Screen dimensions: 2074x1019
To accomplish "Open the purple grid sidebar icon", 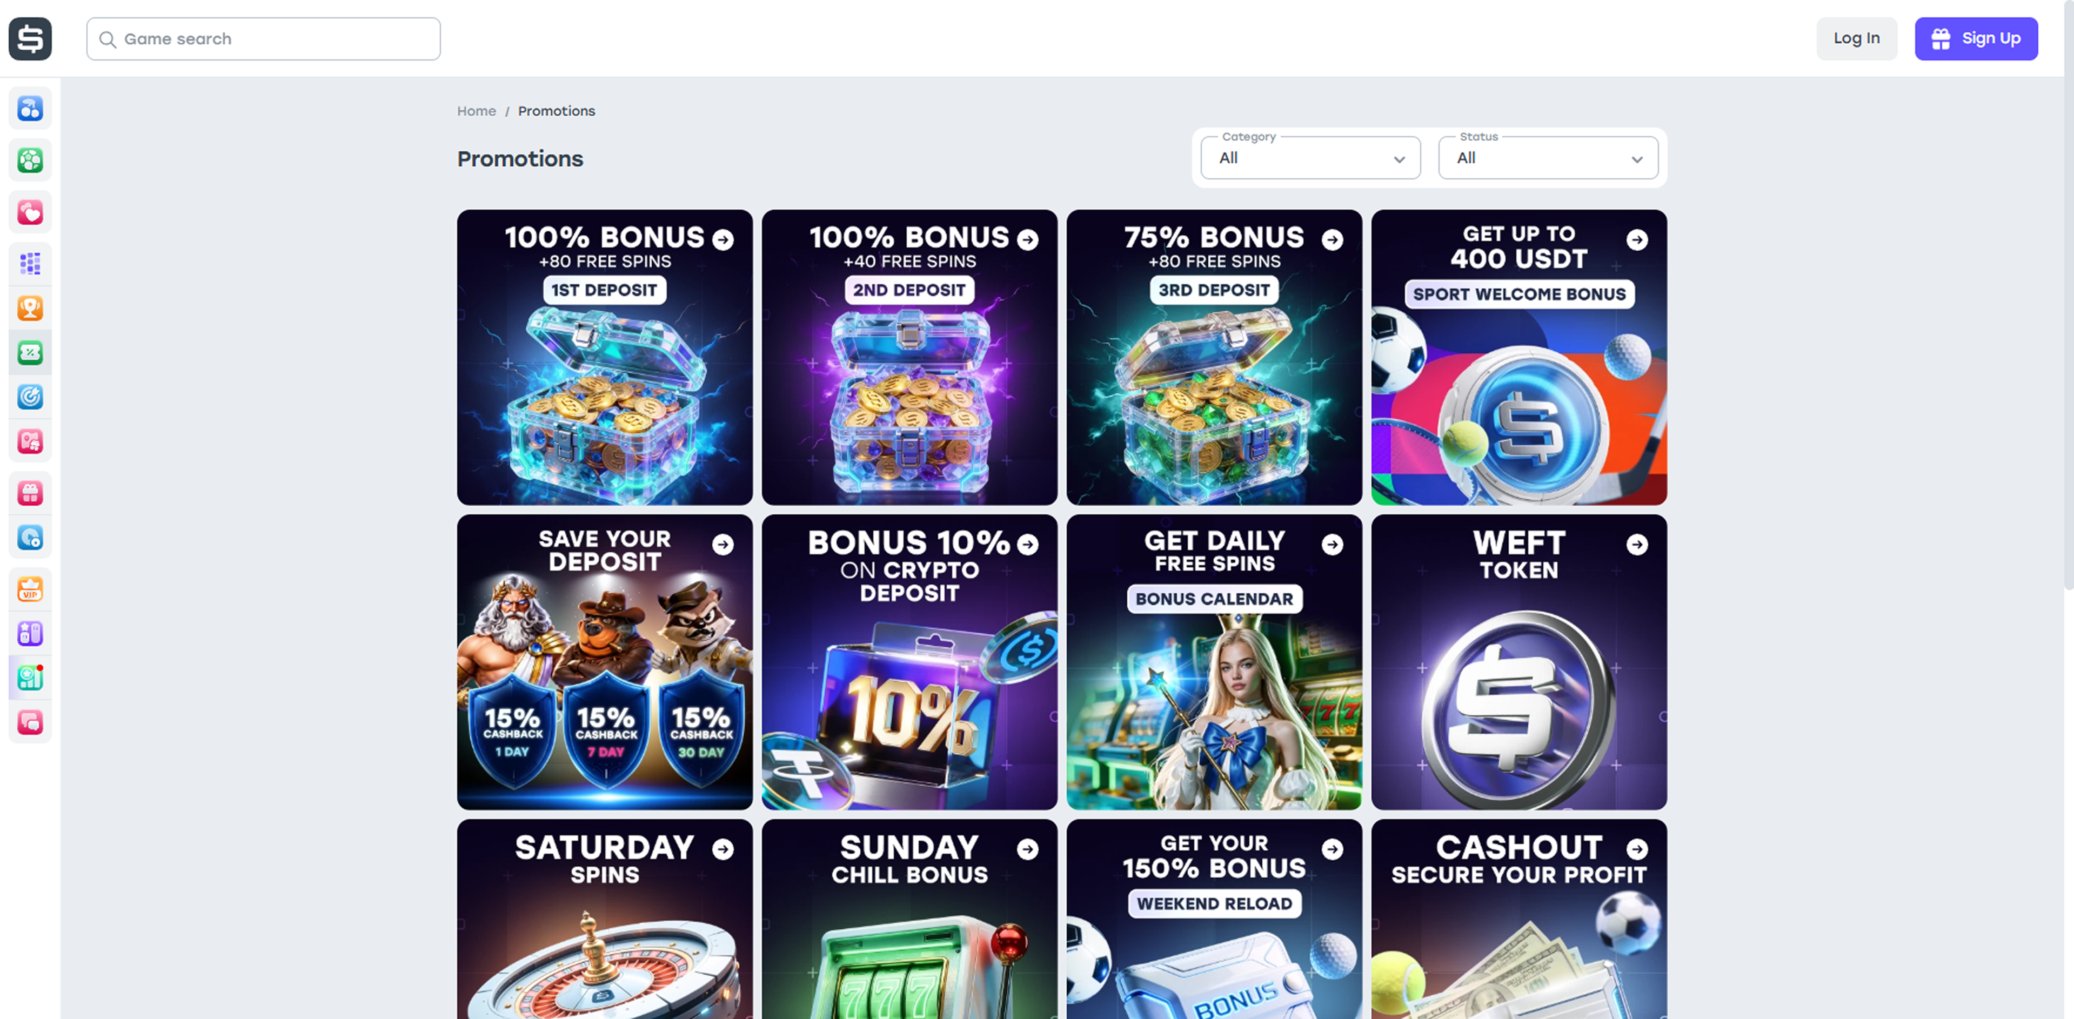I will click(30, 264).
